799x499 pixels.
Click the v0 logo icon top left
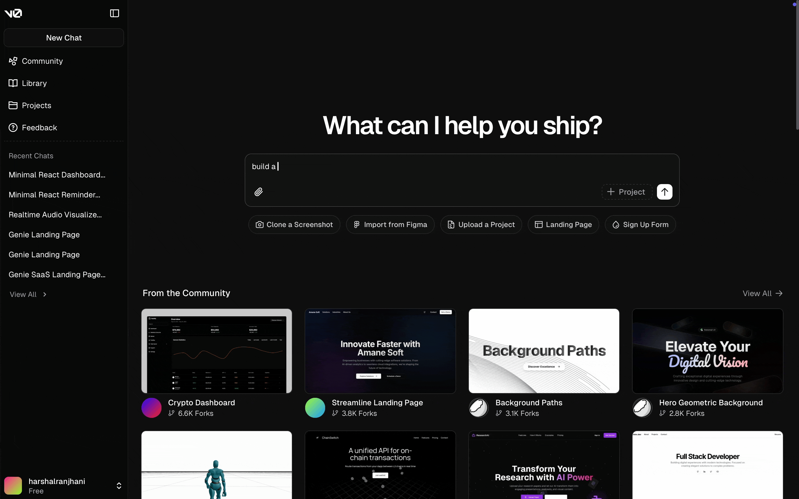13,13
